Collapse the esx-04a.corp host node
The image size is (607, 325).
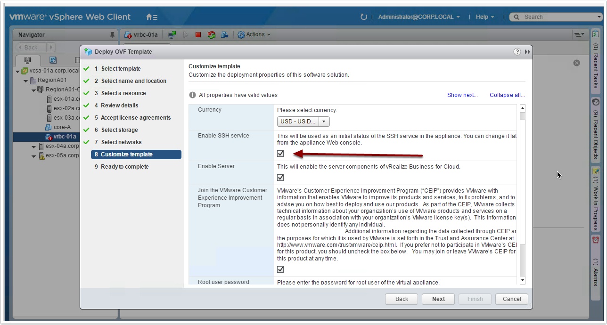(33, 146)
